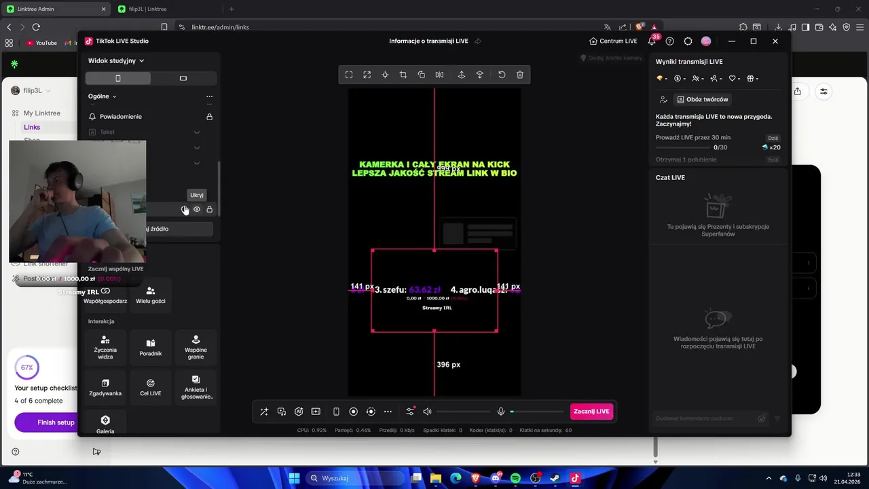Screen dimensions: 869x489
Task: Click the stretch-to-fullscreen arrows icon
Action: (367, 75)
